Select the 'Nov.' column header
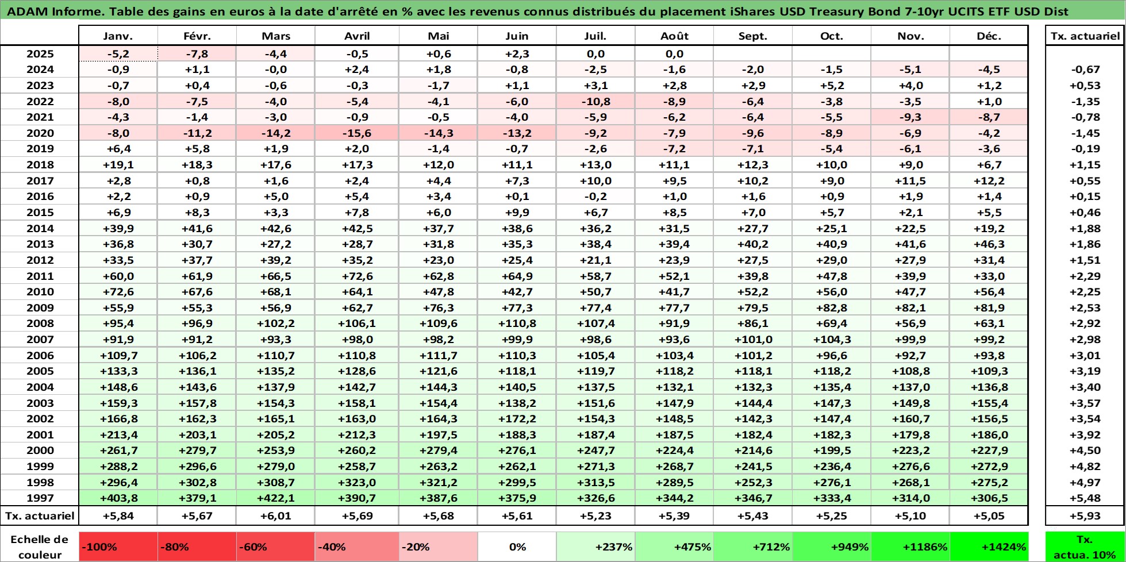Screen dimensions: 1126x562 pos(910,36)
